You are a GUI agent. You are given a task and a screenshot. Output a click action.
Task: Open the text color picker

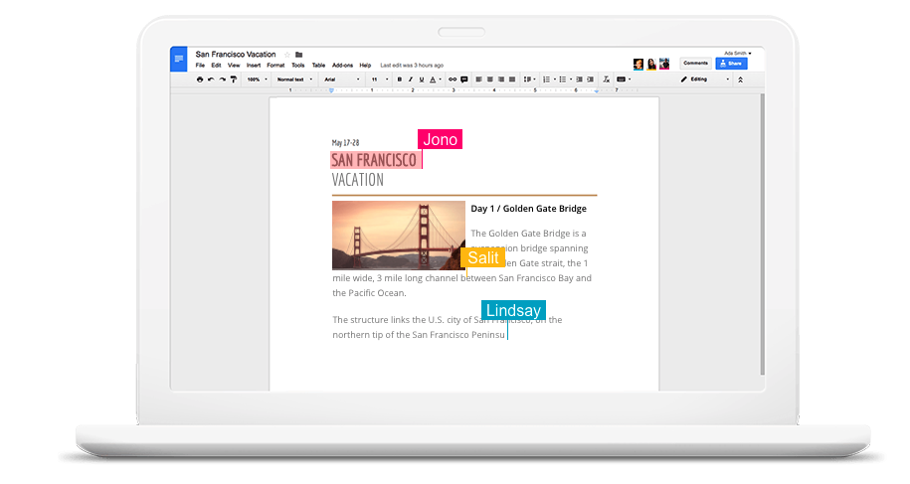coord(434,80)
